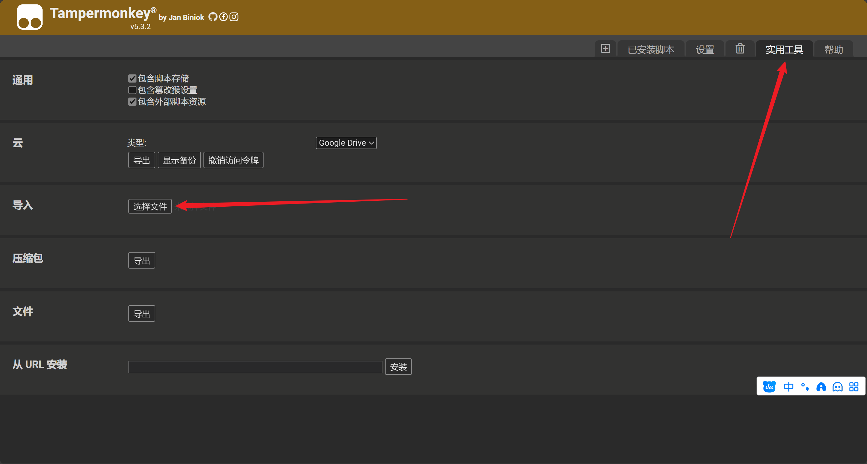Viewport: 867px width, 464px height.
Task: Open the 帮助 tab
Action: coord(833,50)
